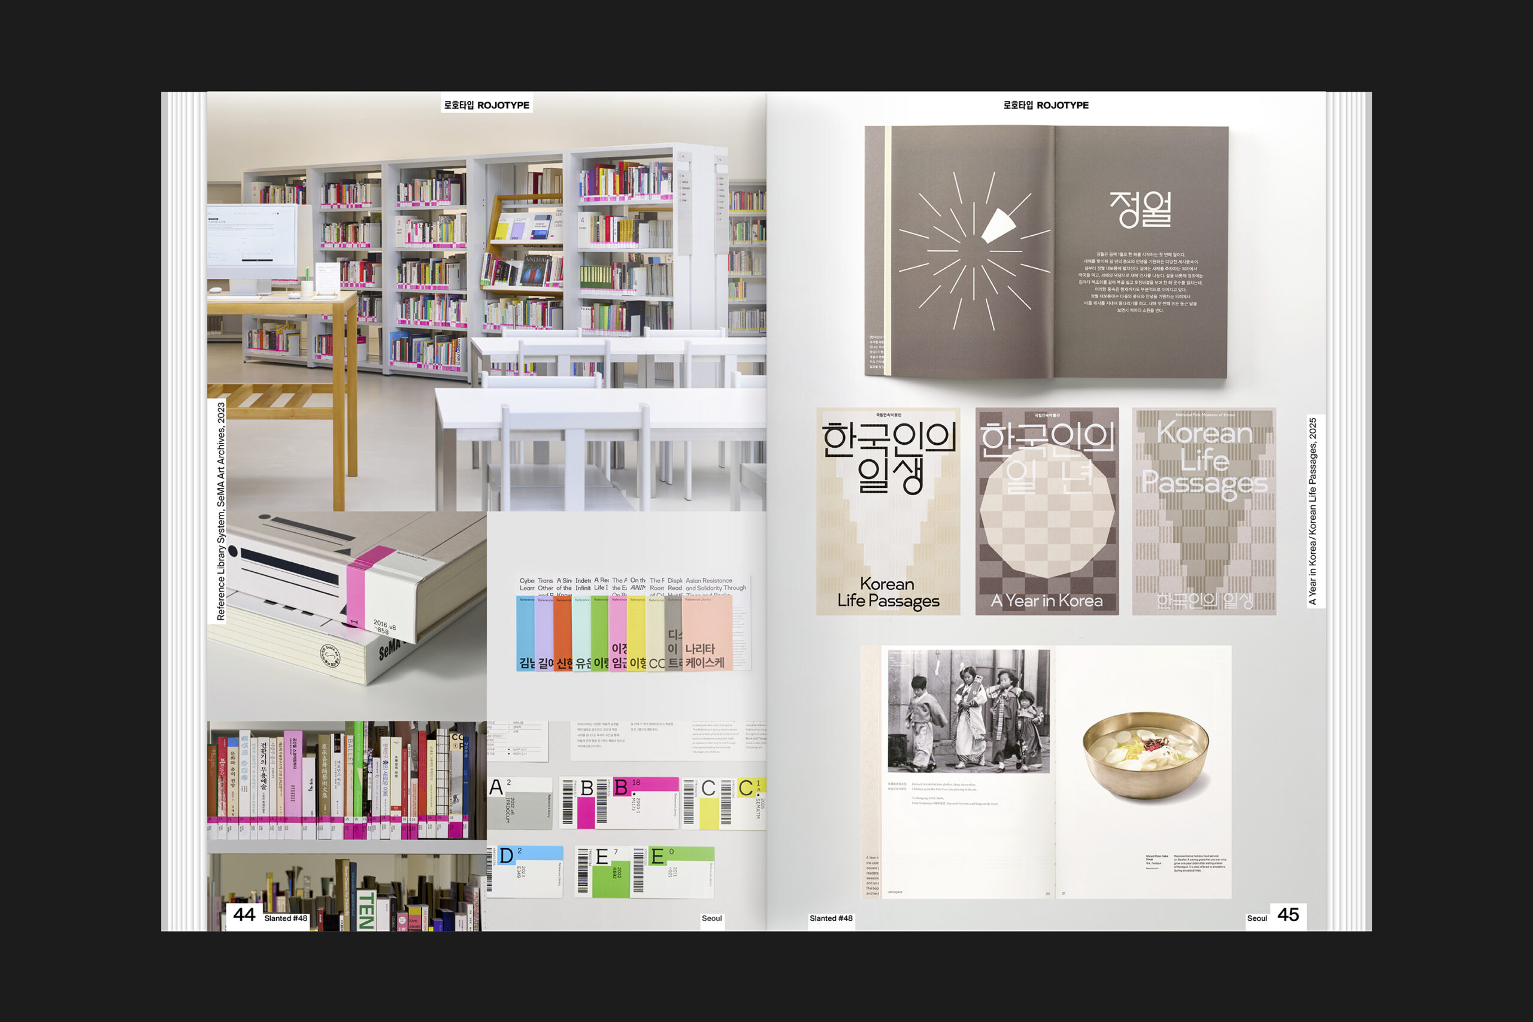Click the computer monitor in the library photo

point(252,240)
